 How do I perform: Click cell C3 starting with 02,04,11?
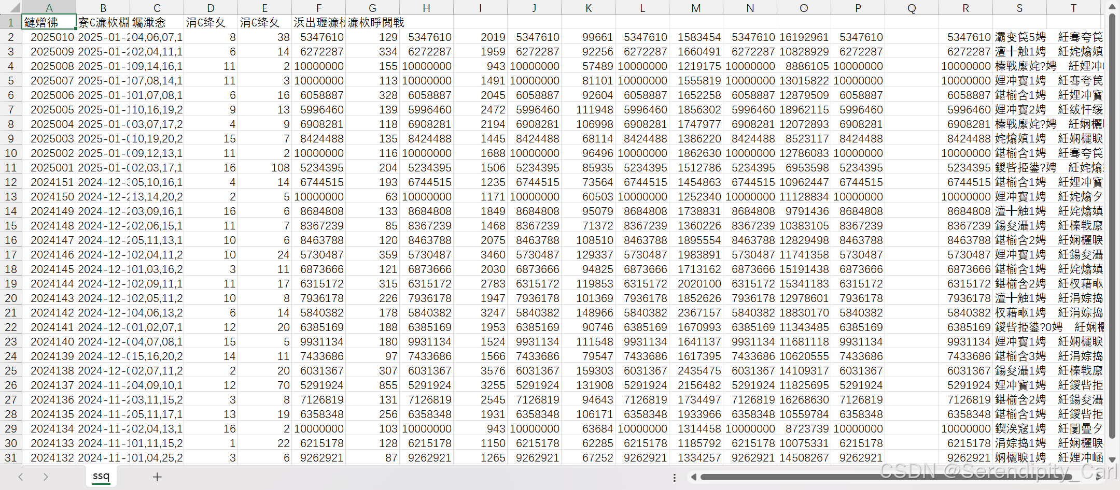click(157, 51)
